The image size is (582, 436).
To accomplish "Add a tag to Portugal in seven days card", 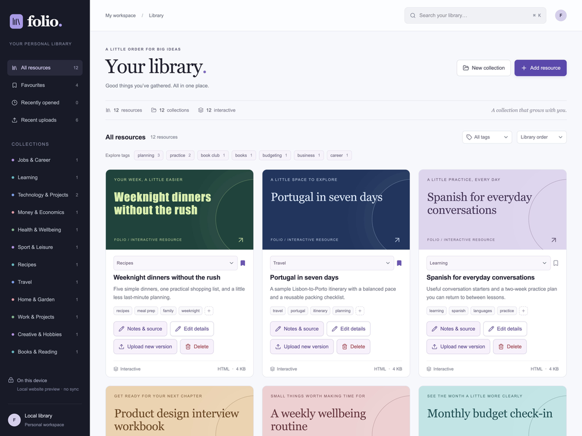I will click(360, 310).
